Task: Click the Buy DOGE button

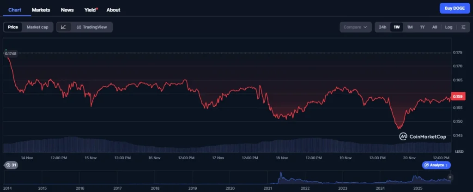Action: [x=455, y=8]
